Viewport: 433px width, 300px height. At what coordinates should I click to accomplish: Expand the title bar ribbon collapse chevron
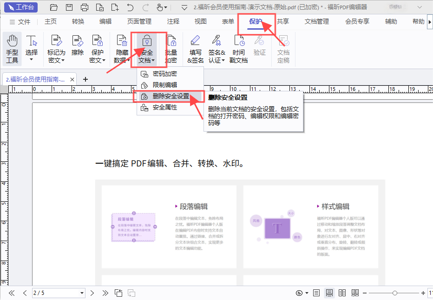(x=420, y=7)
